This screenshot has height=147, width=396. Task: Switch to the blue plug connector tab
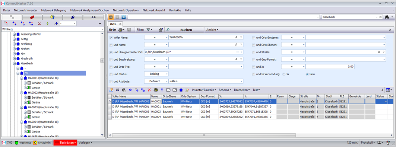(73, 17)
